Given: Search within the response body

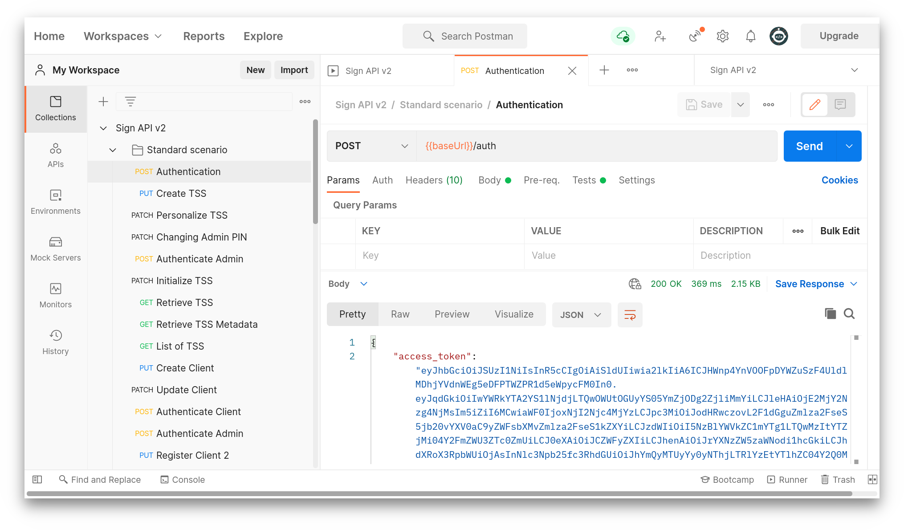Looking at the screenshot, I should 849,314.
